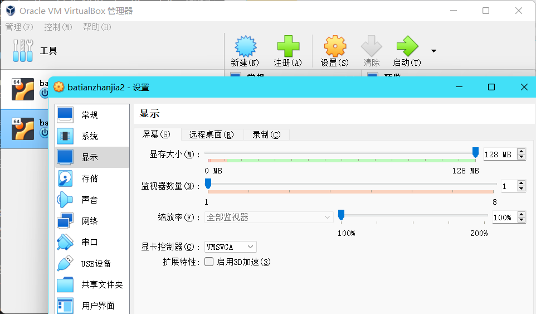
Task: Open the 帮助(H) menu
Action: (x=97, y=27)
